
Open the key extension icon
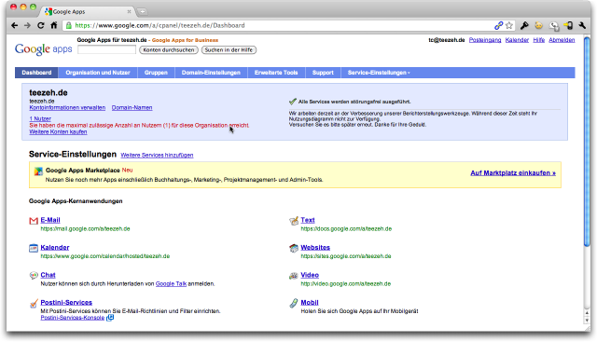[x=524, y=25]
